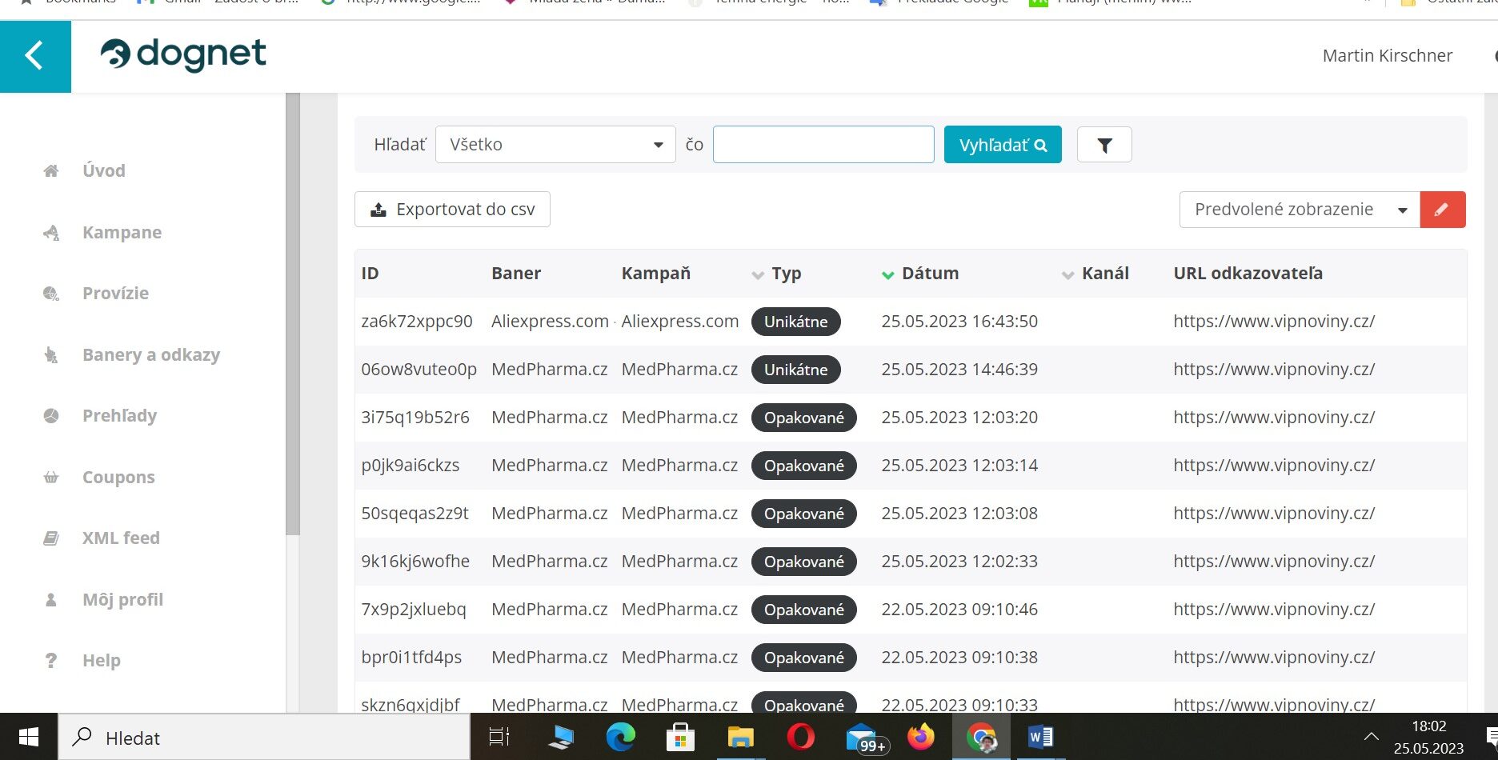Show hidden system tray icons

coord(1371,737)
